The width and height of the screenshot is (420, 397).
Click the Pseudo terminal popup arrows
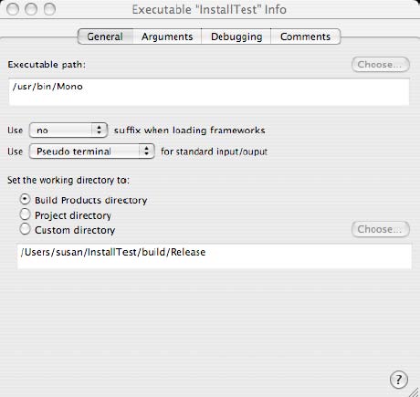146,151
